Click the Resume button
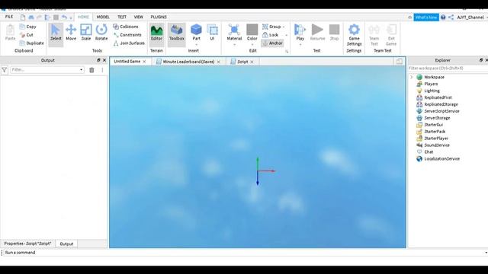488x274 pixels. tap(317, 32)
